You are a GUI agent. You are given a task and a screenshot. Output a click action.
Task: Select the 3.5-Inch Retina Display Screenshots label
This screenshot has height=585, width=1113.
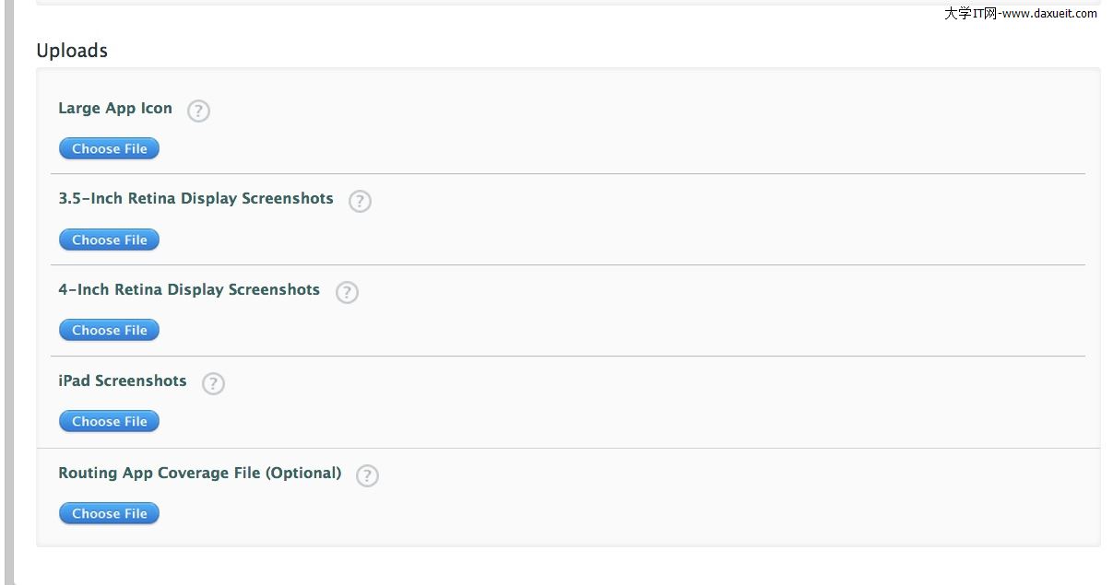click(x=195, y=199)
